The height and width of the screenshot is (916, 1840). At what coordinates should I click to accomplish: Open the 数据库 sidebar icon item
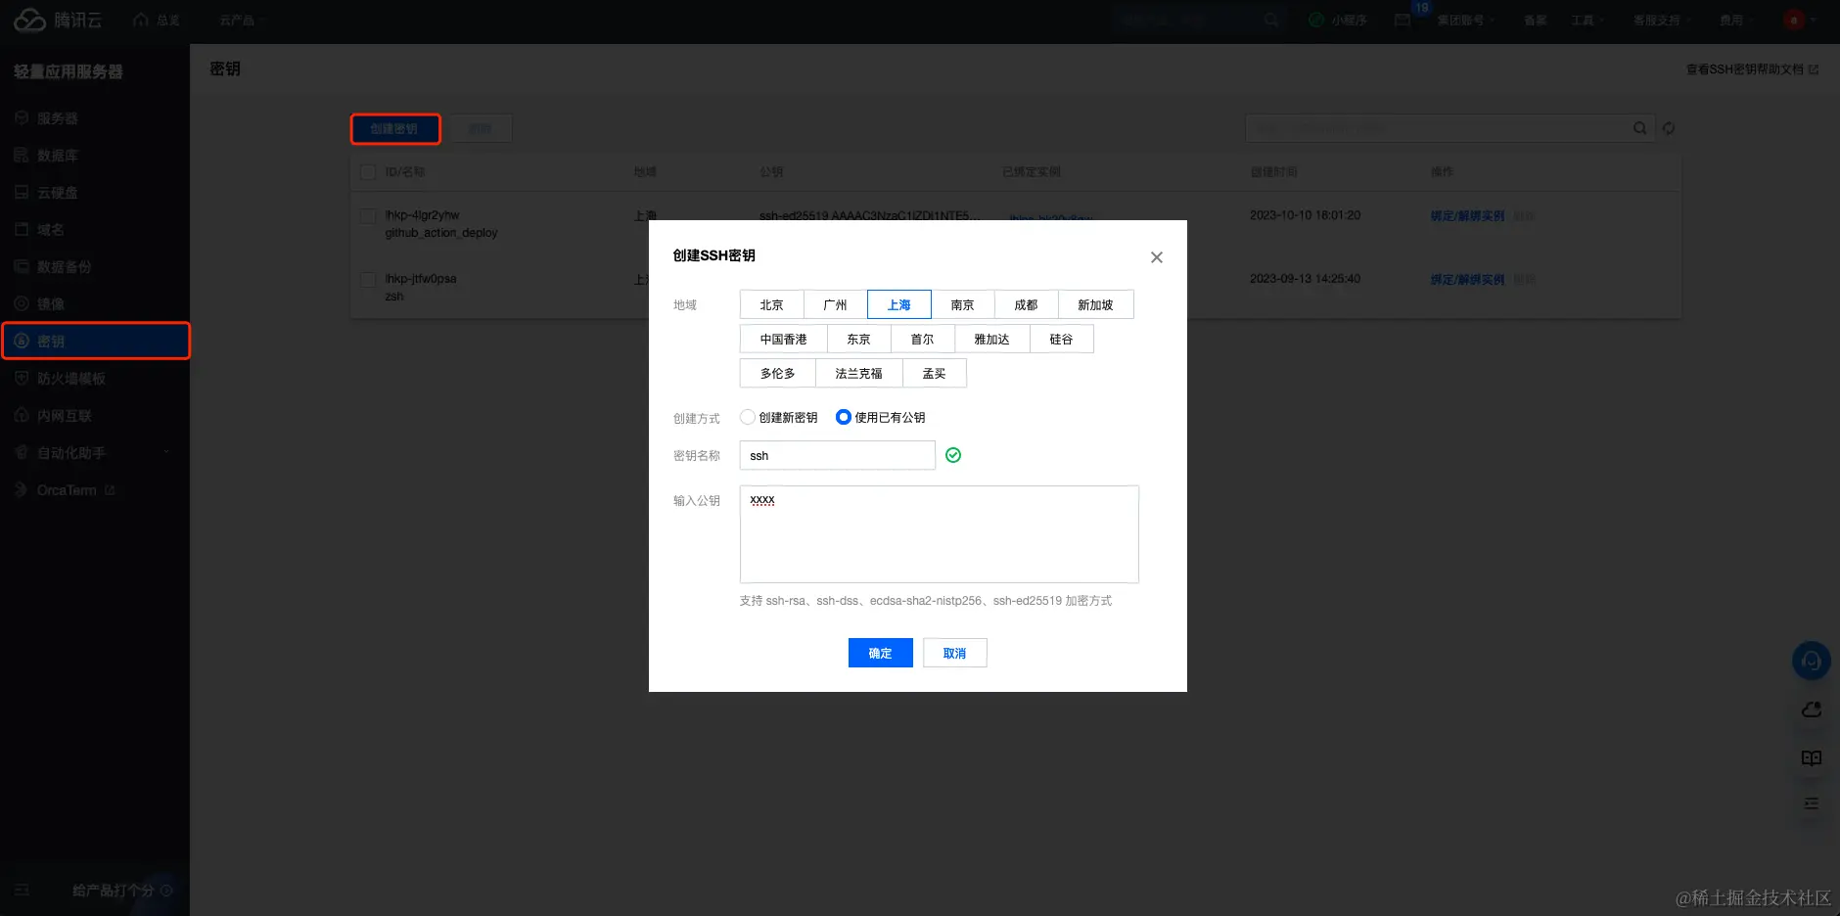[x=22, y=156]
